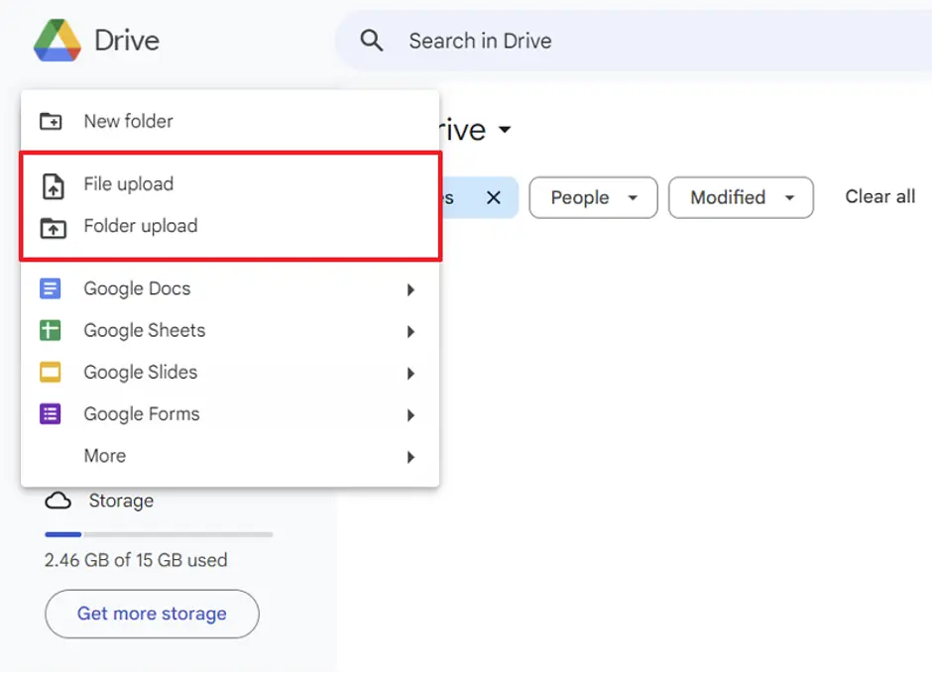Click the Google Docs icon

(50, 288)
